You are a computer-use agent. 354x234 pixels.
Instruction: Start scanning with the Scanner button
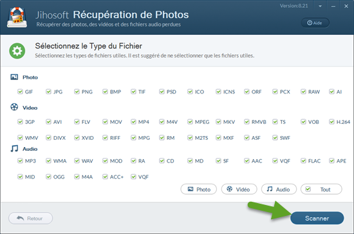pos(317,218)
